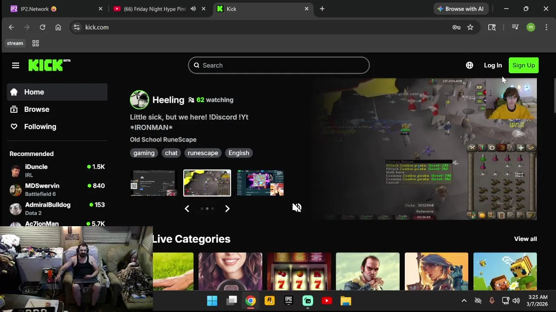Open the GTA category card
The height and width of the screenshot is (312, 556).
click(367, 271)
